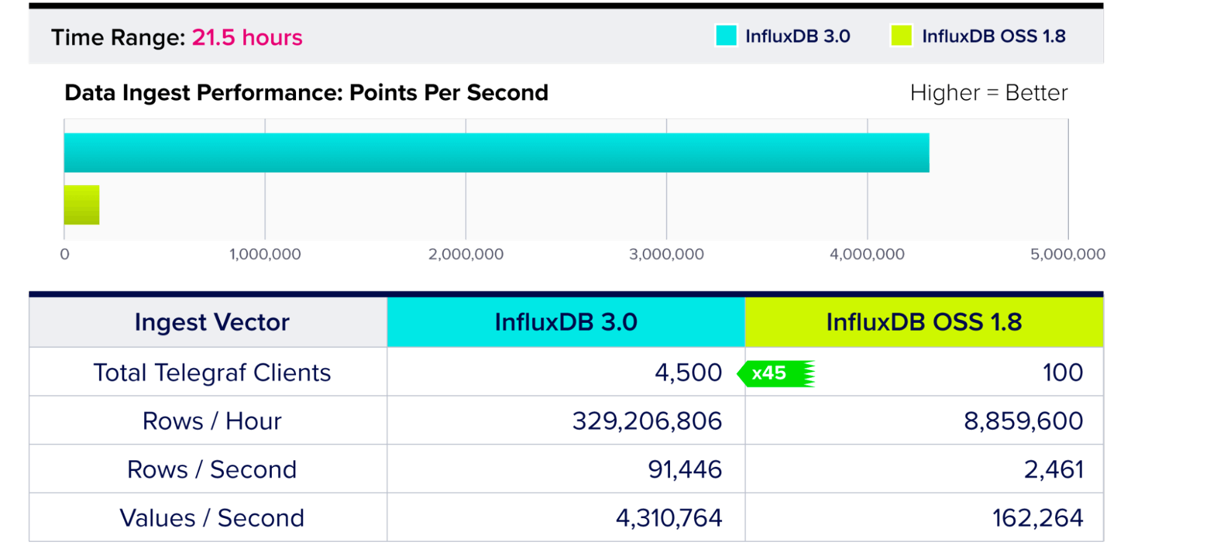Click the lime InfluxDB OSS 1.8 chart bar
Screen dimensions: 1210x549
82,205
